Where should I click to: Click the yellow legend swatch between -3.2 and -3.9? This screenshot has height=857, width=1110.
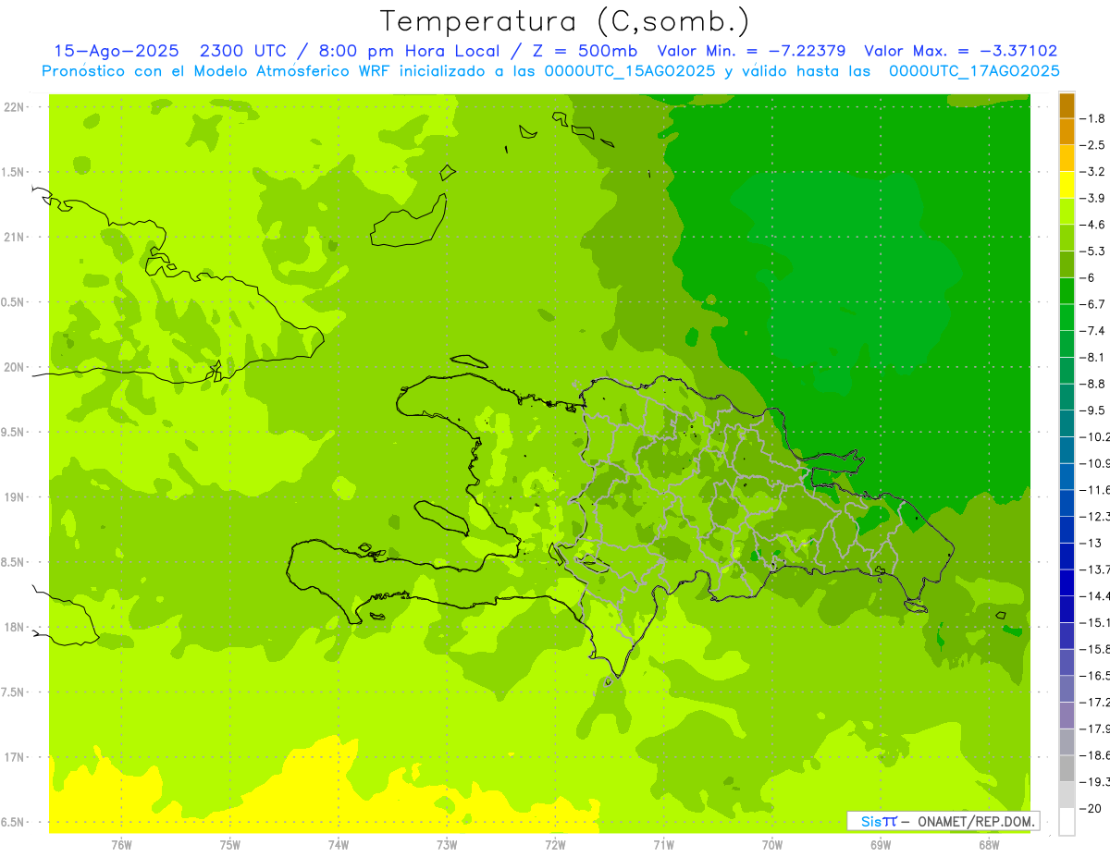tap(1067, 185)
